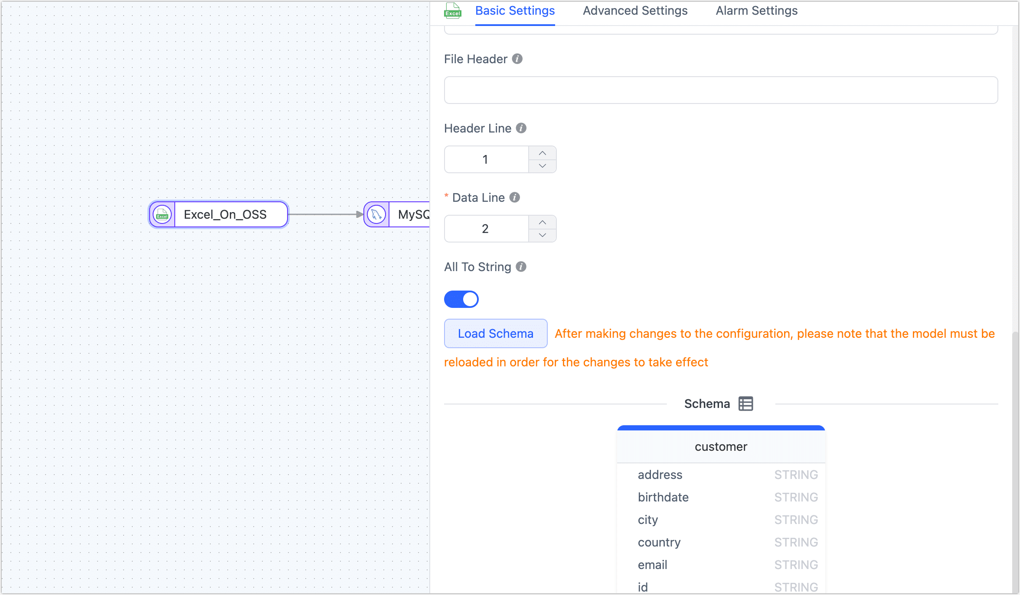Switch to the Advanced Settings tab

click(x=634, y=10)
